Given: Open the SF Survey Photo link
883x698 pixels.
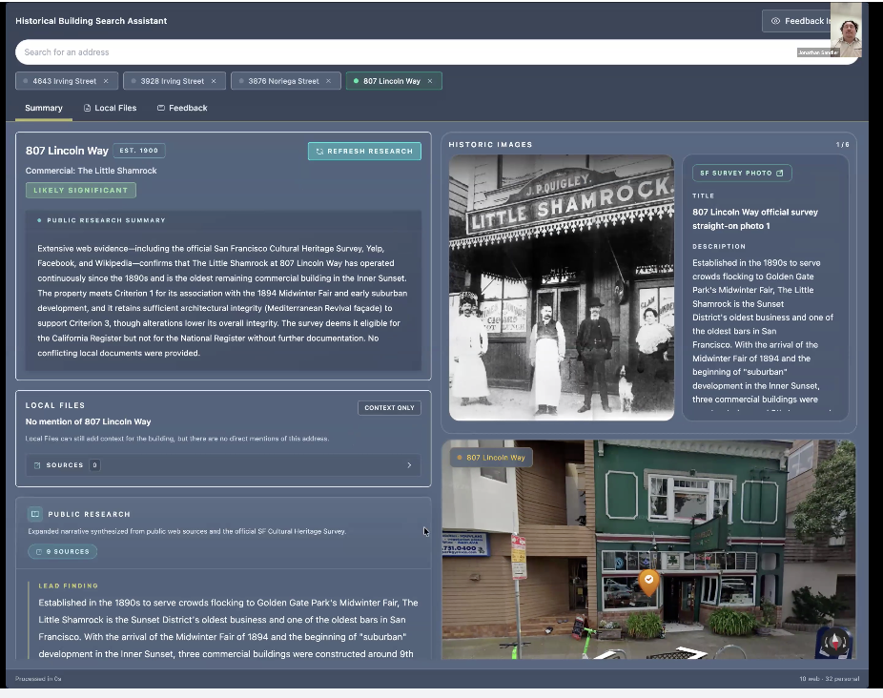Looking at the screenshot, I should point(742,173).
